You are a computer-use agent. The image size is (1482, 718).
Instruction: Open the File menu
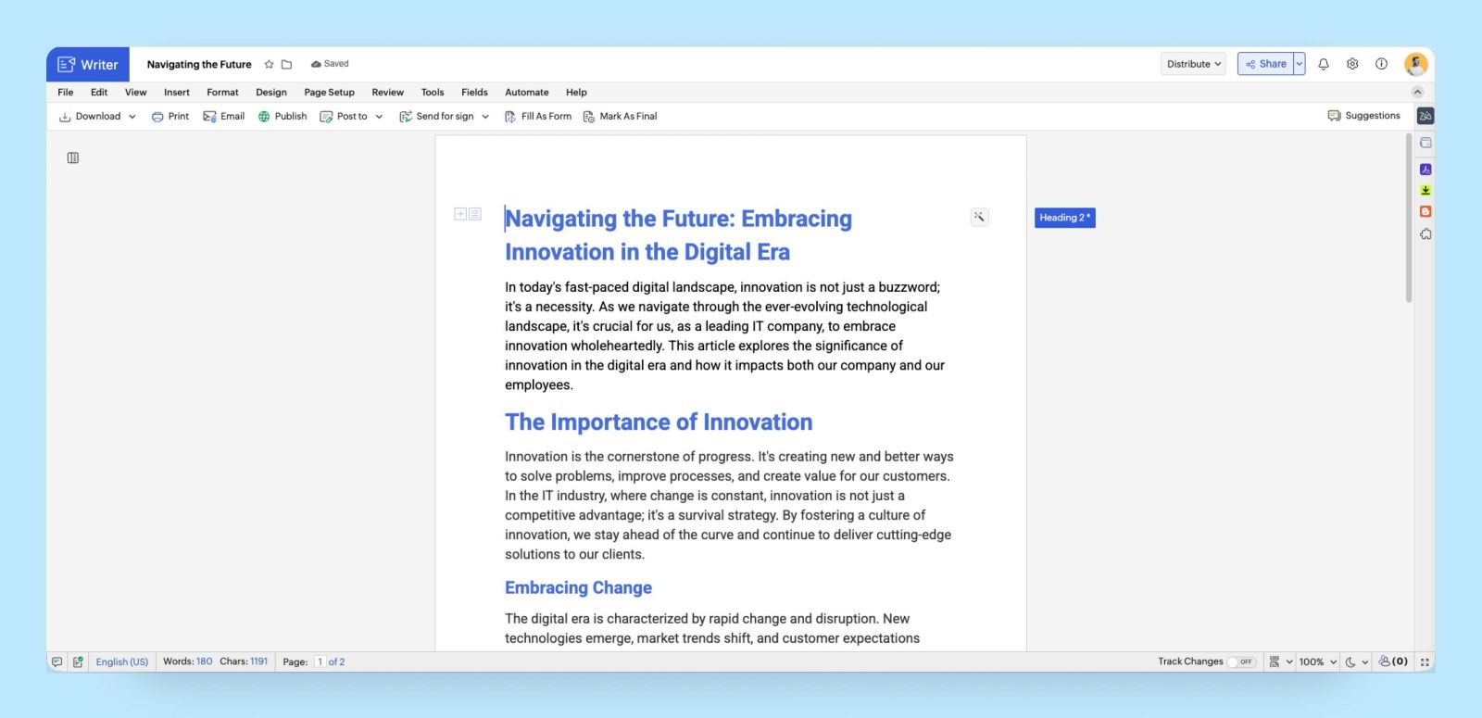click(x=66, y=93)
